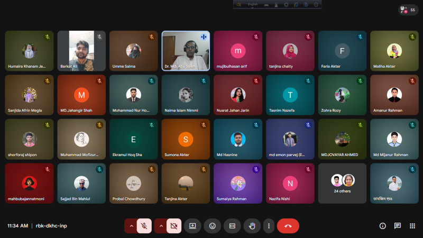This screenshot has width=423, height=238.
Task: Turn on your camera
Action: click(174, 226)
